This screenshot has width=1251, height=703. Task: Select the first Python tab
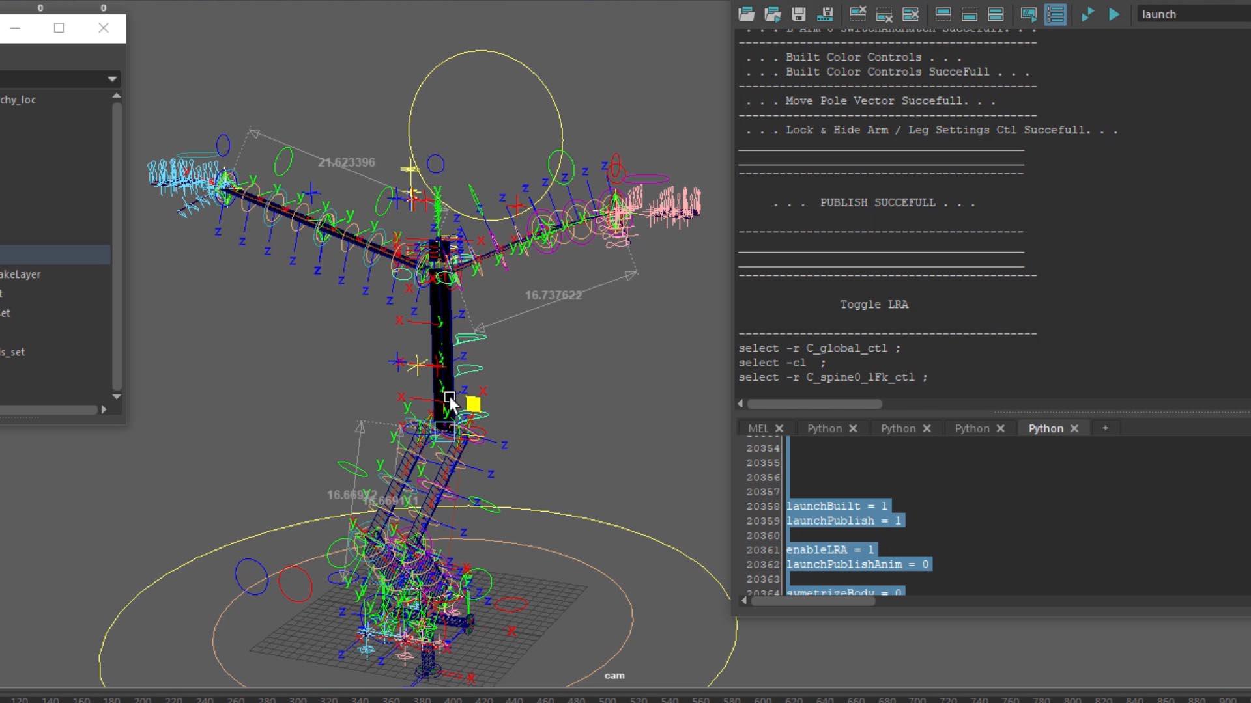[x=824, y=428]
